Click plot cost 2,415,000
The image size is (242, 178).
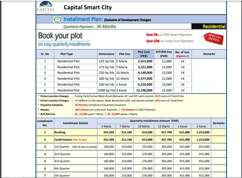[145, 61]
